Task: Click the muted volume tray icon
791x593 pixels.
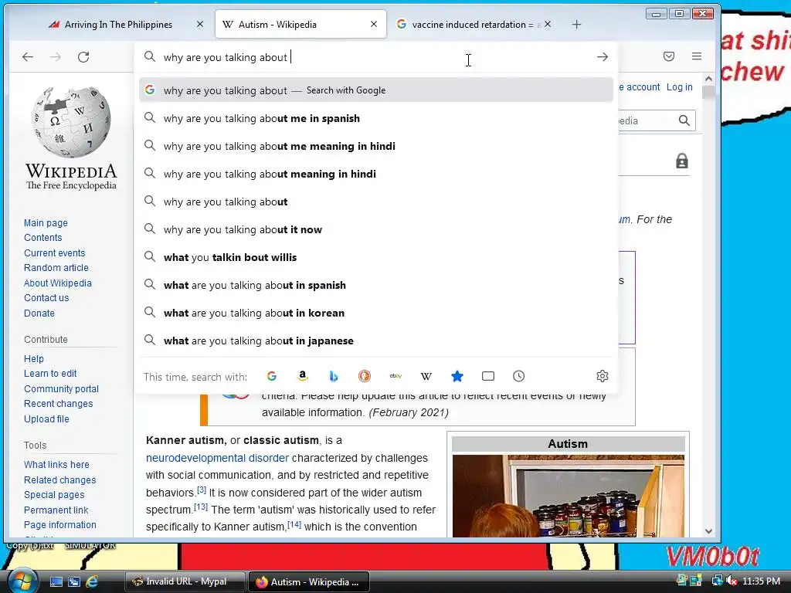Action: [732, 581]
